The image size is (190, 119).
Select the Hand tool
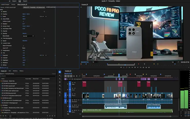click(x=60, y=92)
